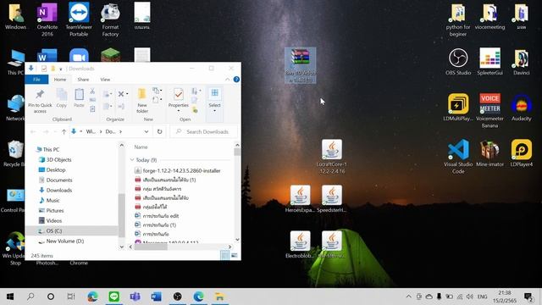Switch to Share ribbon tab
Screen dimensions: 542x305
[x=83, y=80]
